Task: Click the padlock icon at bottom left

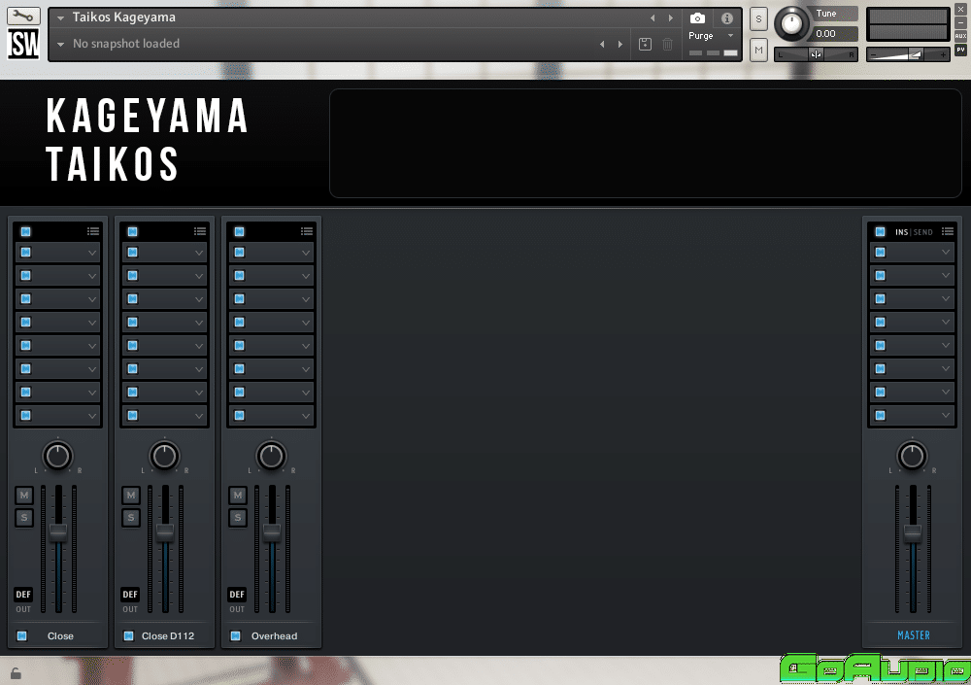Action: [x=17, y=672]
